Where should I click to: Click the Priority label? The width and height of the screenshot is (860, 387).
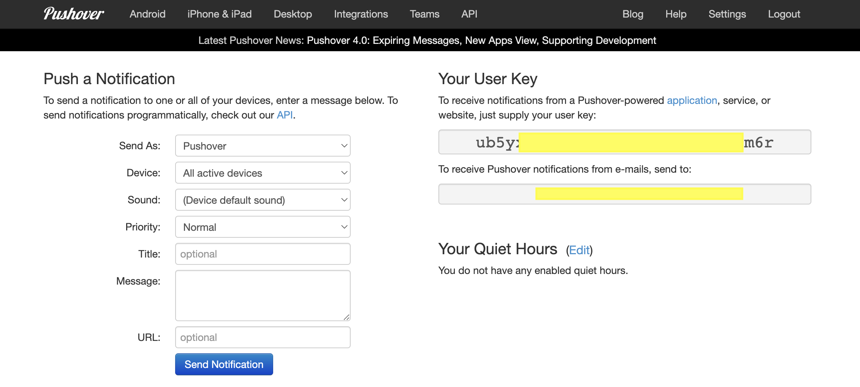coord(143,227)
